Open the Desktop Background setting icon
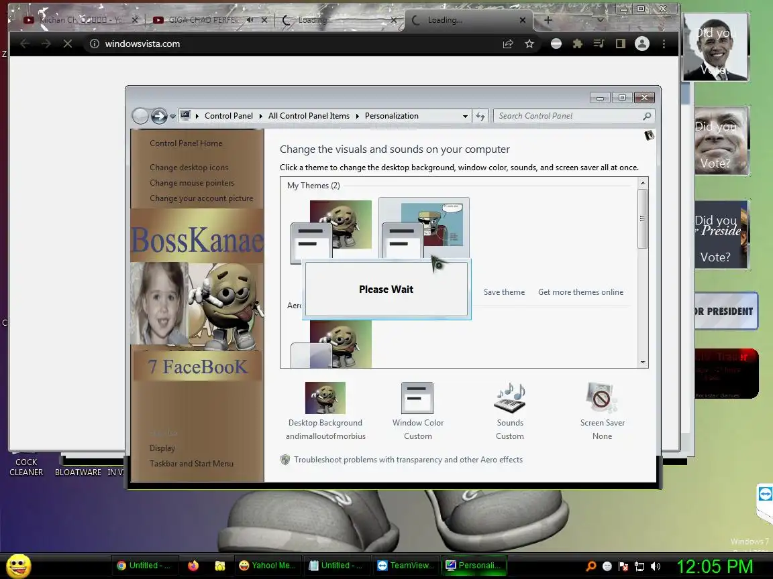 pyautogui.click(x=325, y=398)
